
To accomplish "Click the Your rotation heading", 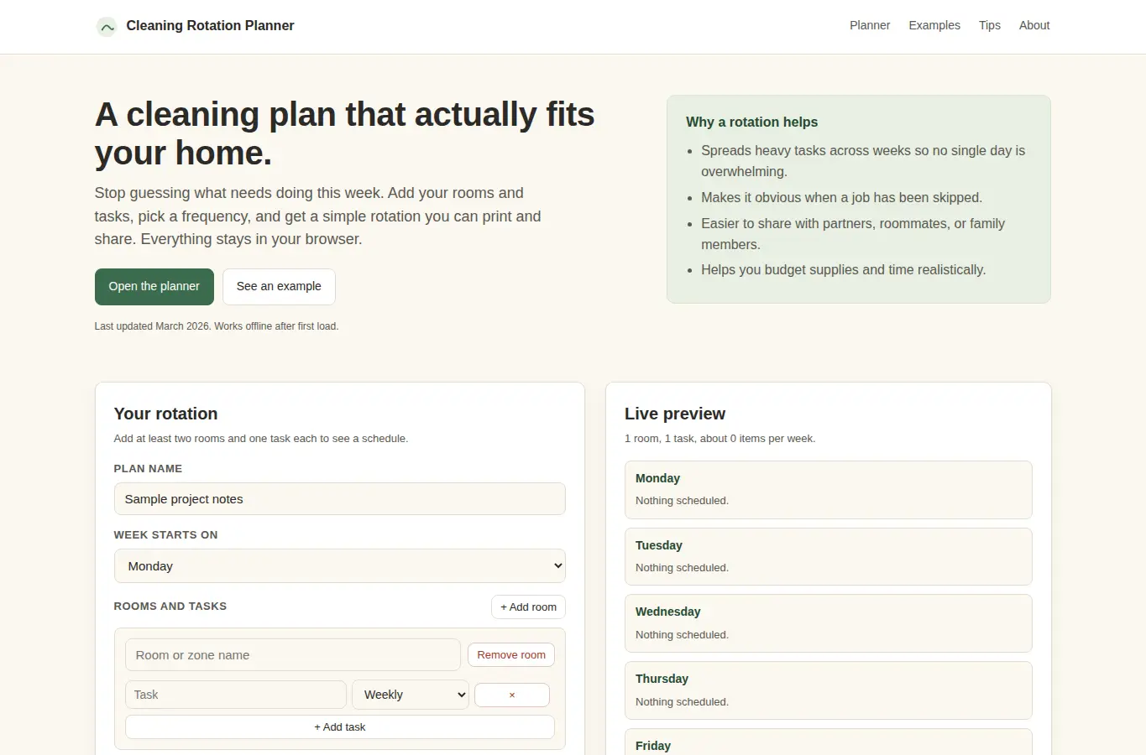I will click(165, 414).
